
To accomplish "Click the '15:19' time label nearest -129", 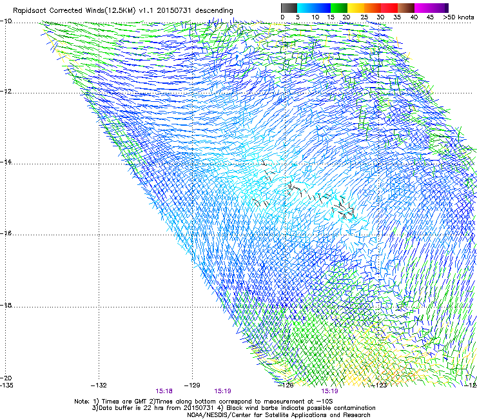I will pyautogui.click(x=222, y=391).
